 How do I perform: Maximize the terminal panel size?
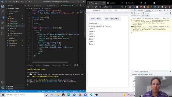(x=80, y=65)
